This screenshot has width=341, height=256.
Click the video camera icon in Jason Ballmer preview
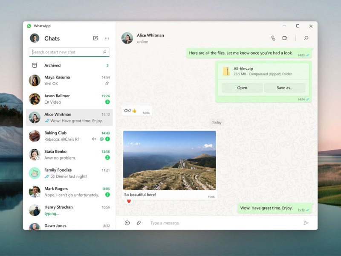(46, 102)
